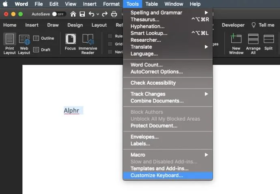Open a New Window
Screen dimensions: 280x194
[236, 44]
